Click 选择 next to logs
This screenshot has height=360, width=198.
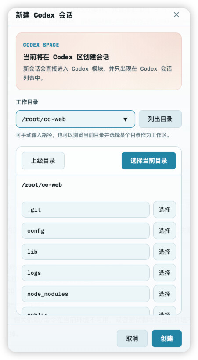pos(165,273)
